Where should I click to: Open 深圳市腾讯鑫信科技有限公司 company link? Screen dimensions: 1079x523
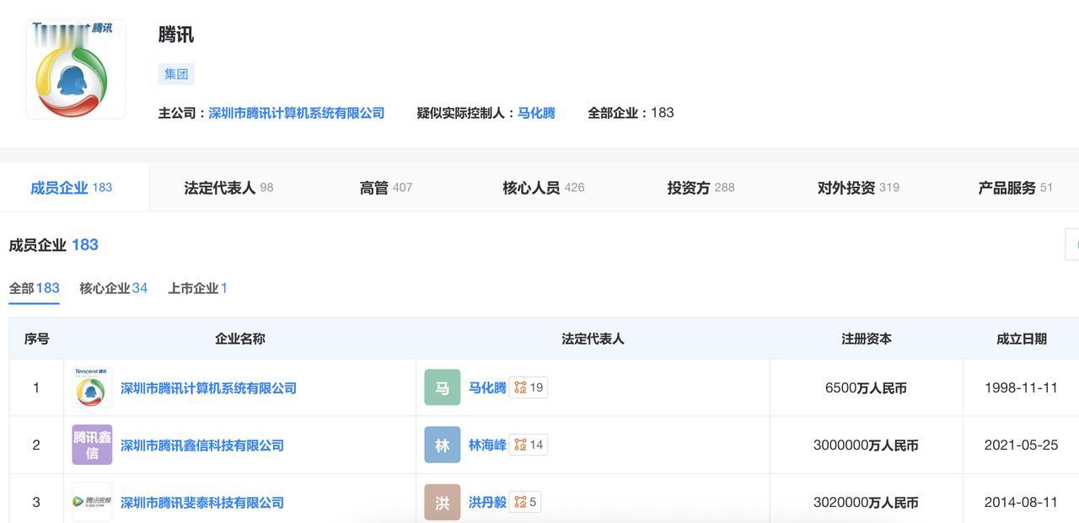coord(202,446)
